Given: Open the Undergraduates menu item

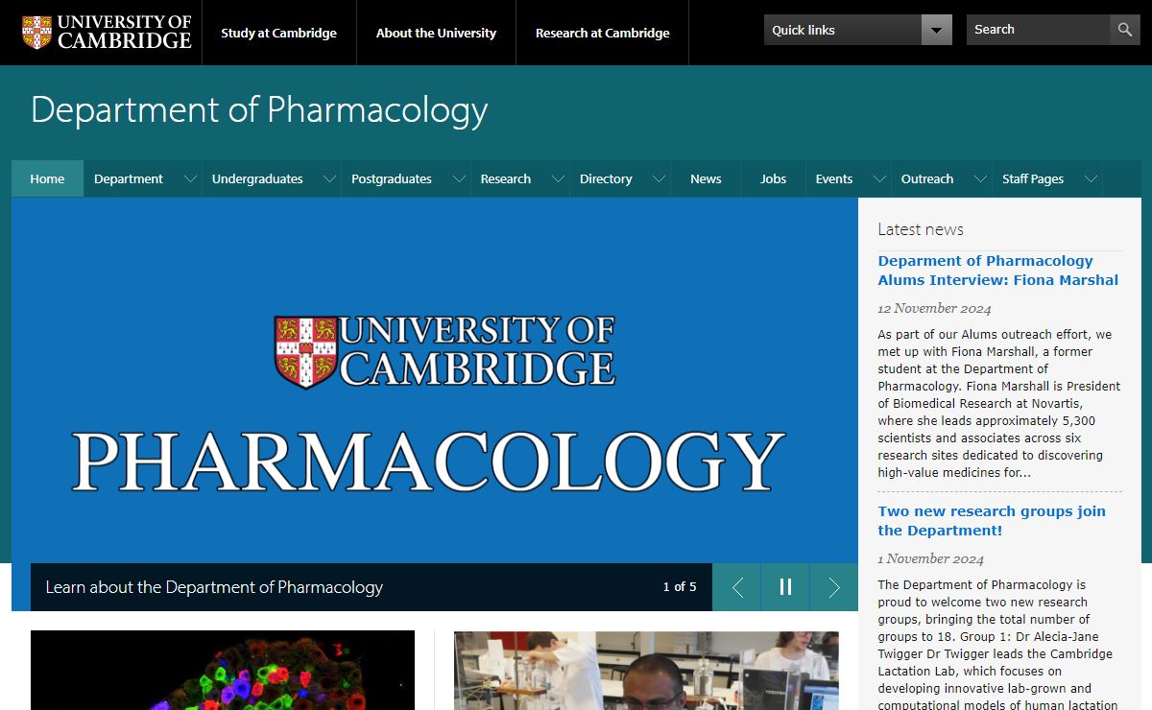Looking at the screenshot, I should click(257, 178).
